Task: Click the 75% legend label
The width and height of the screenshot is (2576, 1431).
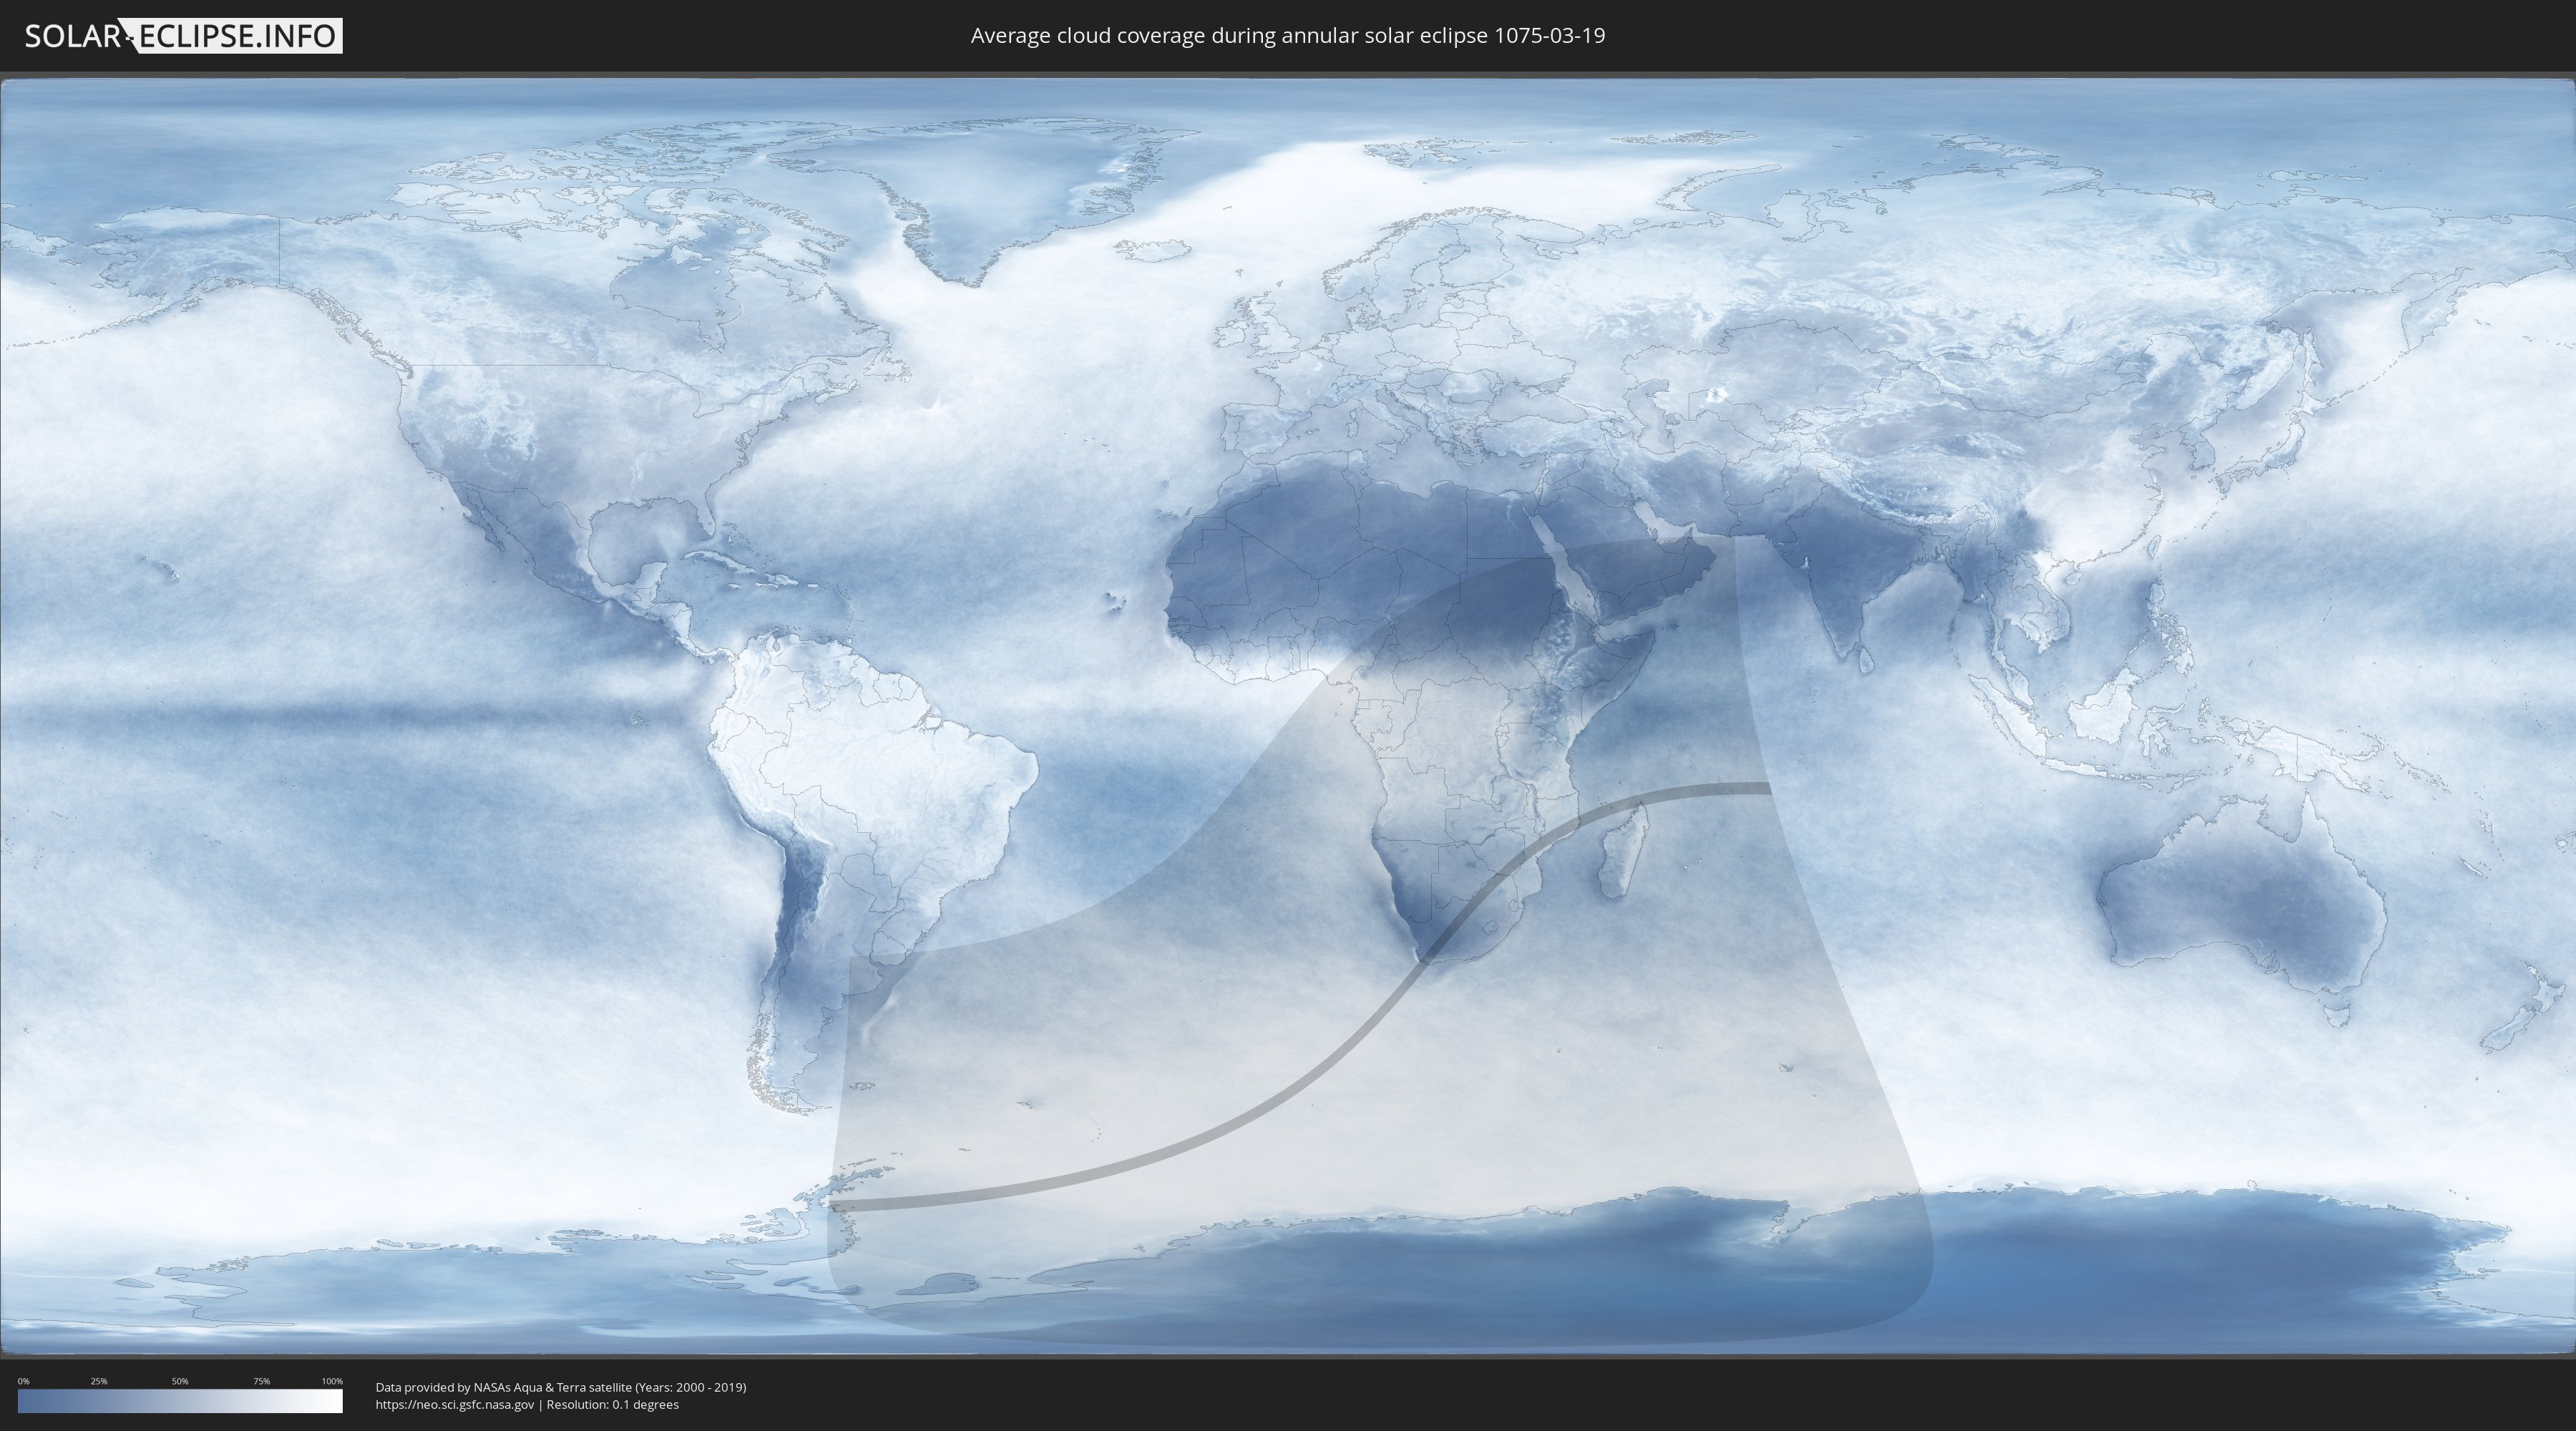Action: tap(261, 1381)
